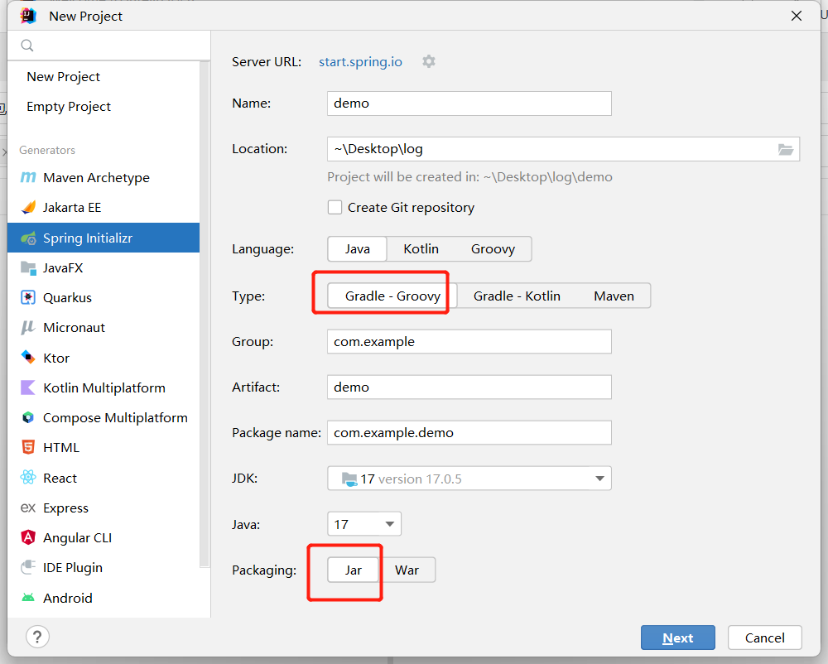The height and width of the screenshot is (664, 828).
Task: Select New Project in sidebar
Action: tap(63, 77)
